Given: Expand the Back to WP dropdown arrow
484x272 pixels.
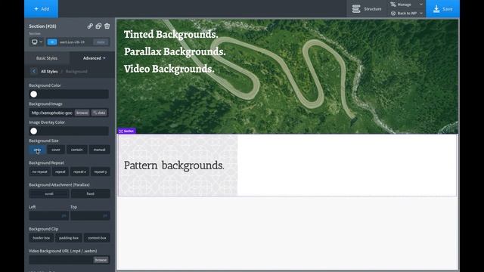Looking at the screenshot, I should [x=420, y=14].
